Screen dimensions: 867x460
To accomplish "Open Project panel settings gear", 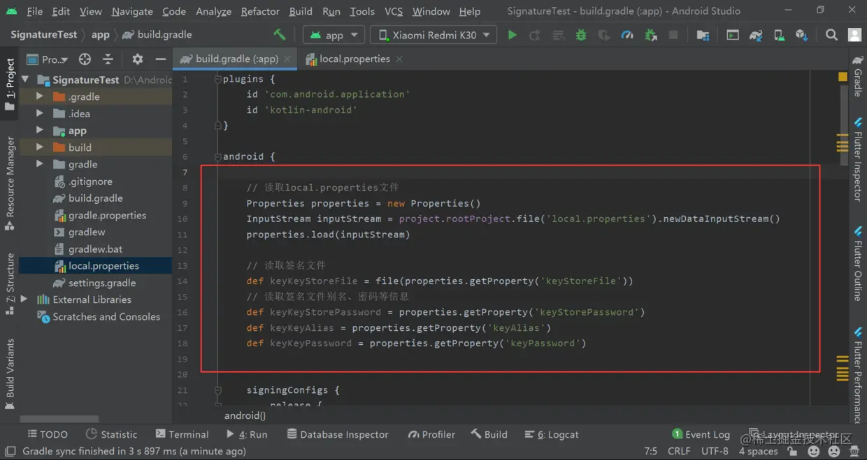I will click(138, 59).
